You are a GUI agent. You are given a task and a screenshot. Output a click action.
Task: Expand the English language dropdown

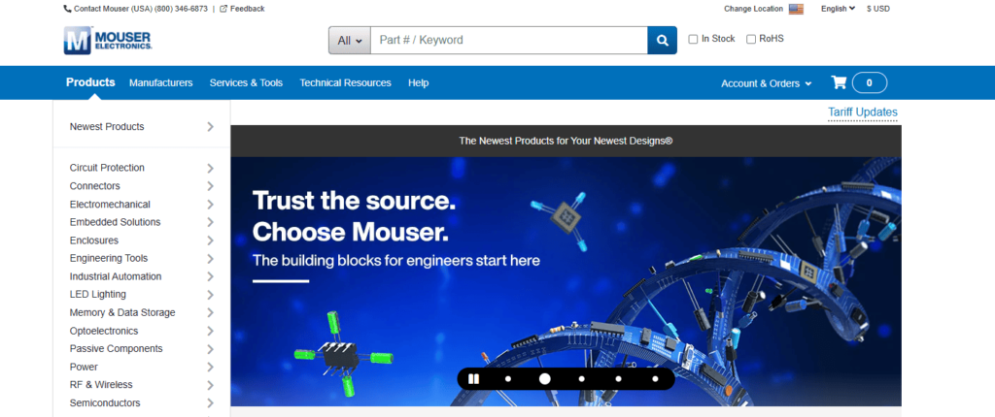point(838,9)
